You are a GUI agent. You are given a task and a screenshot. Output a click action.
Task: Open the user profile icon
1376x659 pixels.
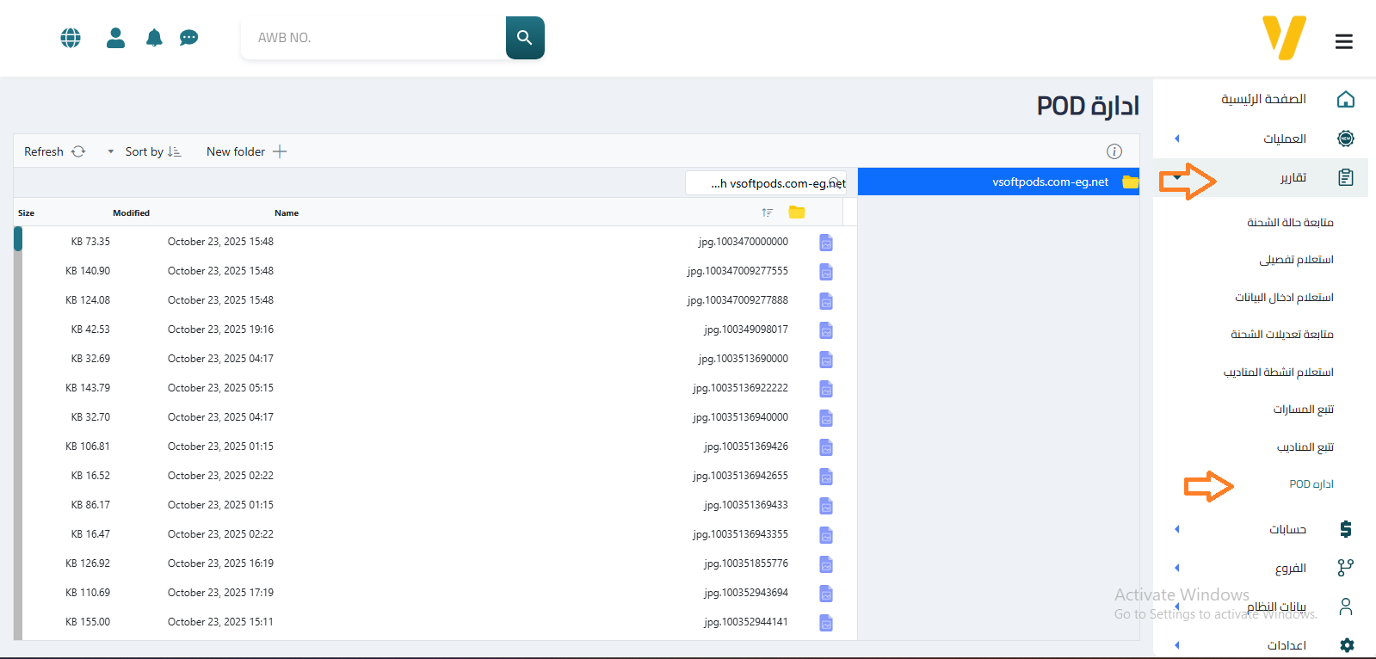[x=116, y=38]
